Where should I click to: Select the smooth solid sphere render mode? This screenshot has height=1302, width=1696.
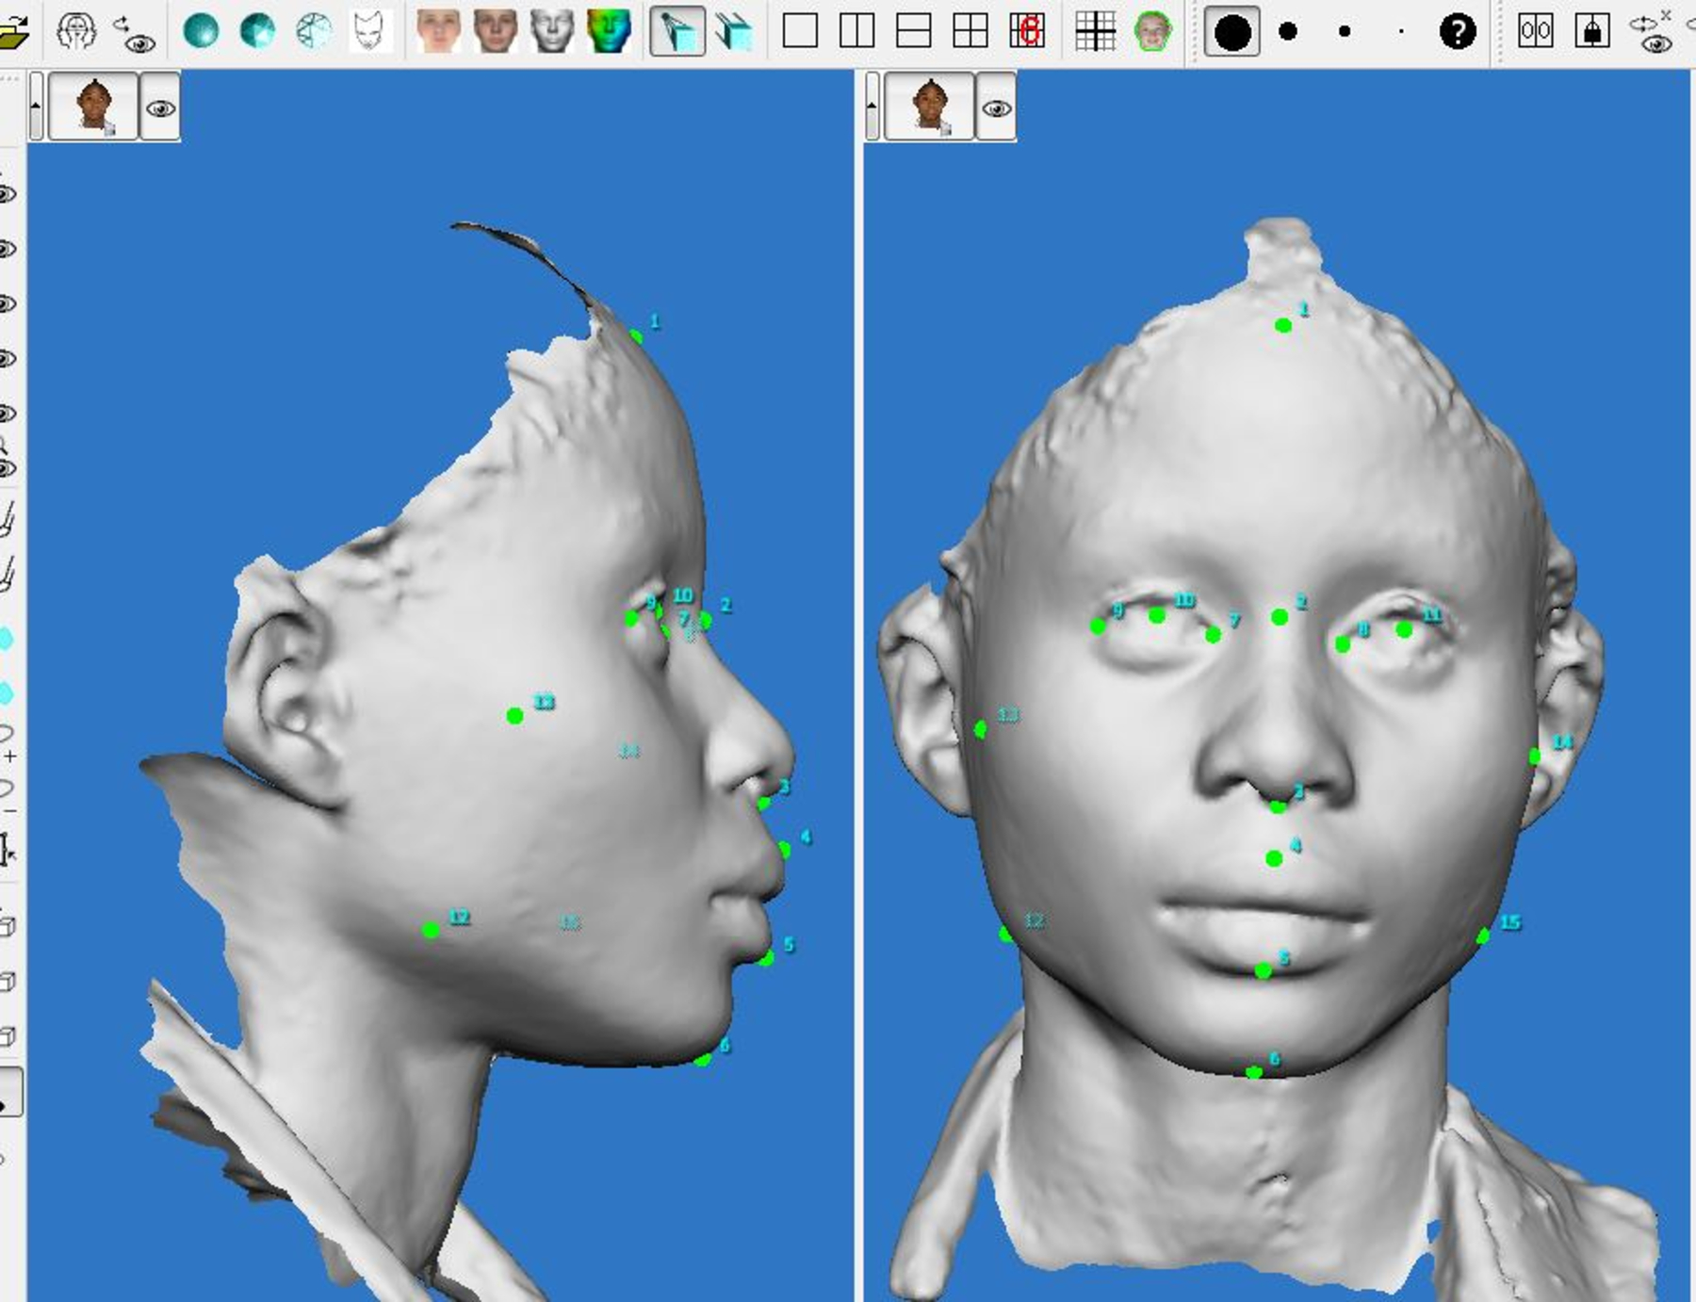pyautogui.click(x=201, y=31)
